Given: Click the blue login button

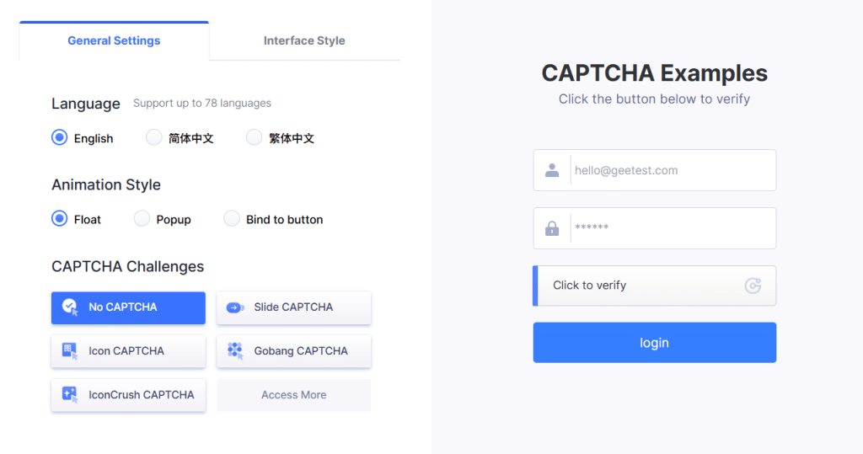Looking at the screenshot, I should 654,342.
